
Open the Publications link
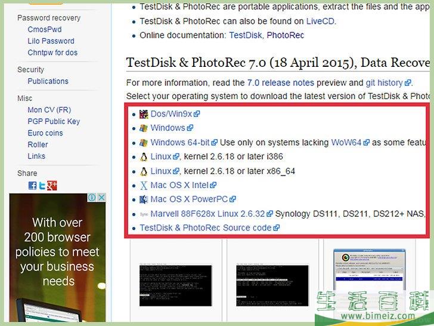(48, 81)
